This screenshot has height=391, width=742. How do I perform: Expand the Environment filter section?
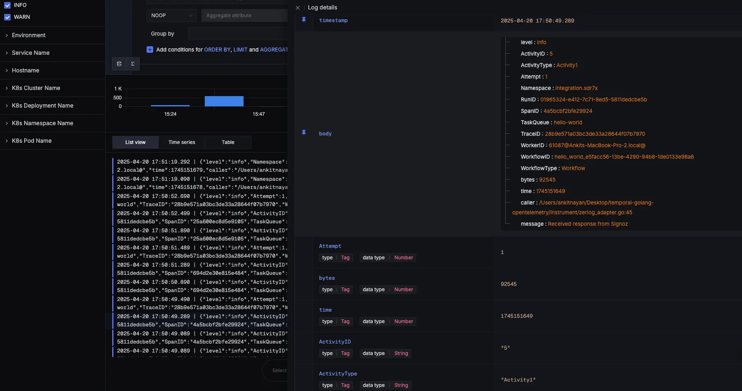coord(52,35)
